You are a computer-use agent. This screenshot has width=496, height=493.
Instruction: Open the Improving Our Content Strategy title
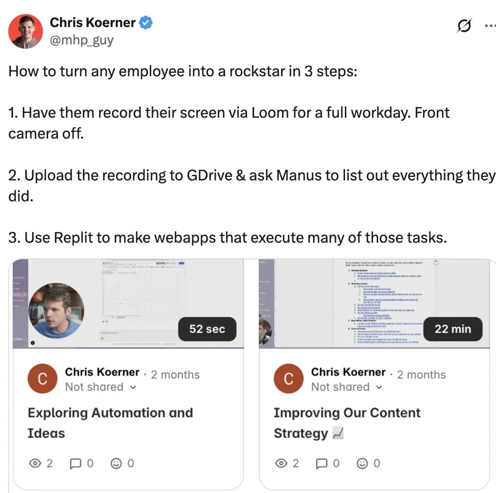347,423
